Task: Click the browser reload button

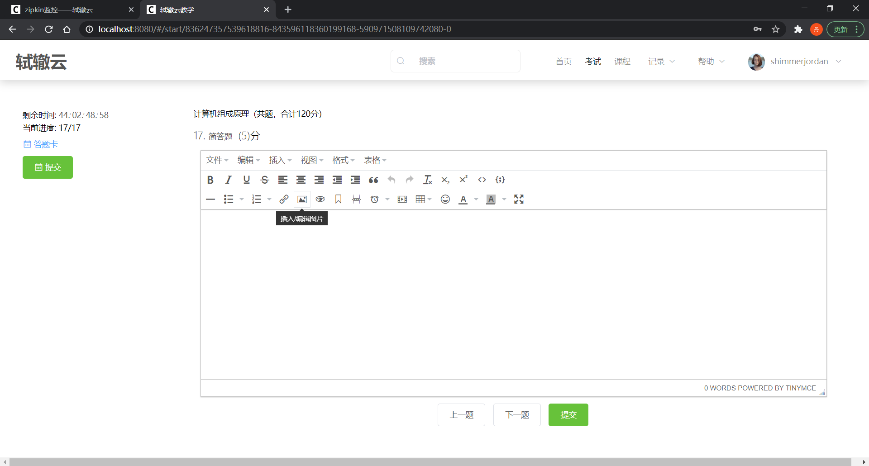Action: tap(49, 29)
